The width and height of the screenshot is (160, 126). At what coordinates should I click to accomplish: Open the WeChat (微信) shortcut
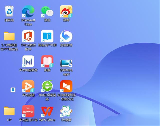coord(47,11)
